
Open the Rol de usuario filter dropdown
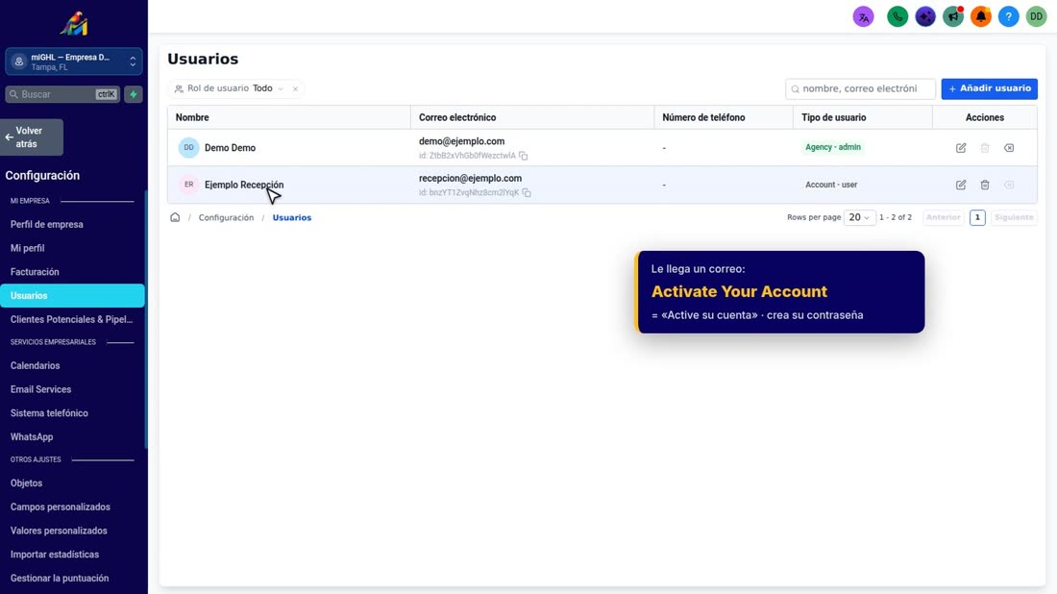click(230, 88)
